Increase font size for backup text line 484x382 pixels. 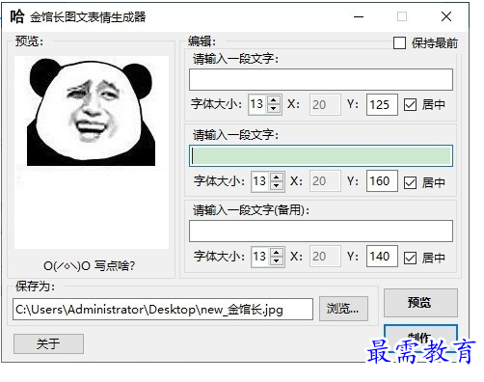click(x=277, y=252)
